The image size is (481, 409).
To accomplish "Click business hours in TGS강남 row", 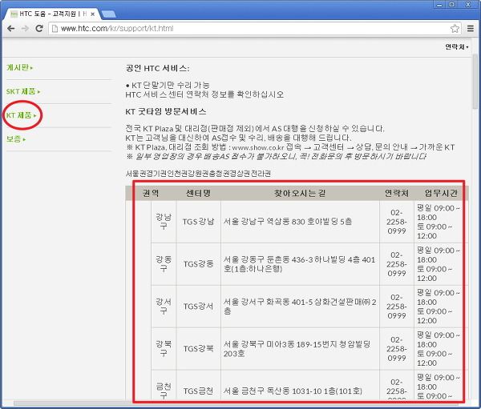I will [x=439, y=222].
